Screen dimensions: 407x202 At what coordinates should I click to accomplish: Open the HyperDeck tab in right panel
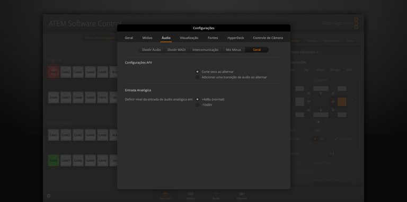tap(331, 41)
